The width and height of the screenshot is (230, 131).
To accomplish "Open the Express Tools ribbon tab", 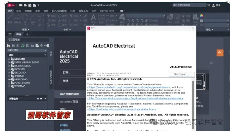I will tap(107, 11).
